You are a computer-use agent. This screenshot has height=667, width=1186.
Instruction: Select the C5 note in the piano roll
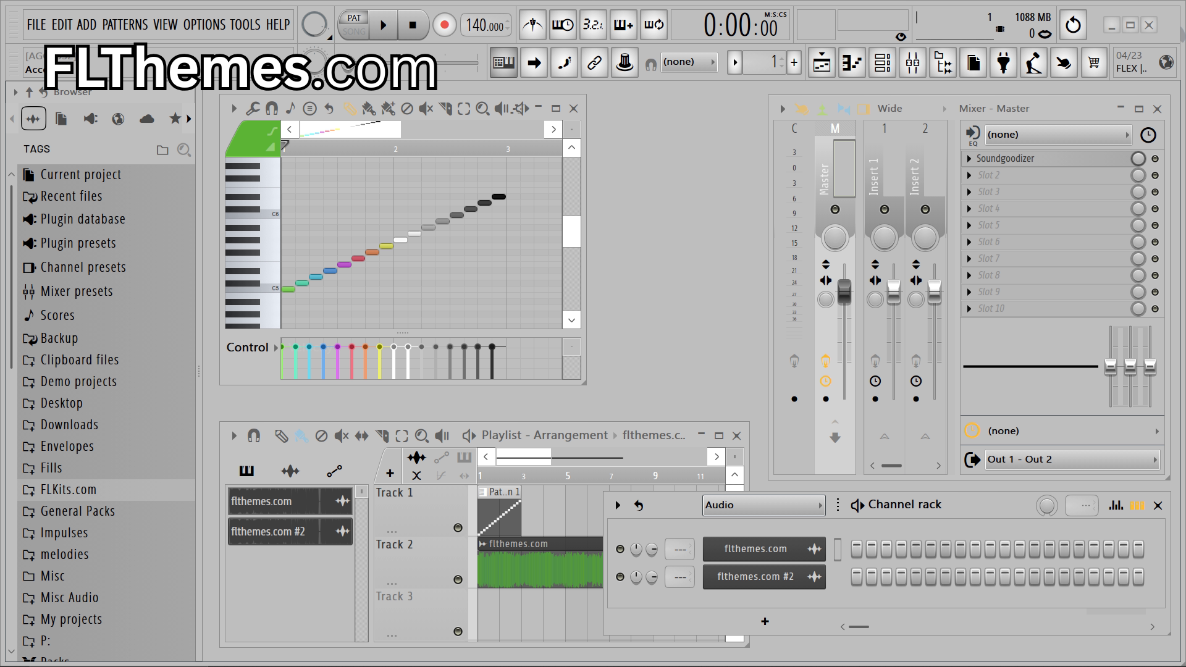(288, 289)
